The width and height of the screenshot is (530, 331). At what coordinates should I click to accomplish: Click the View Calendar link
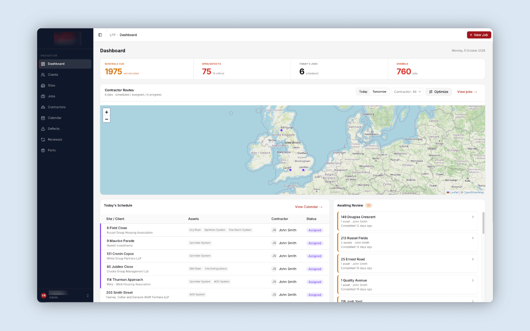[309, 207]
